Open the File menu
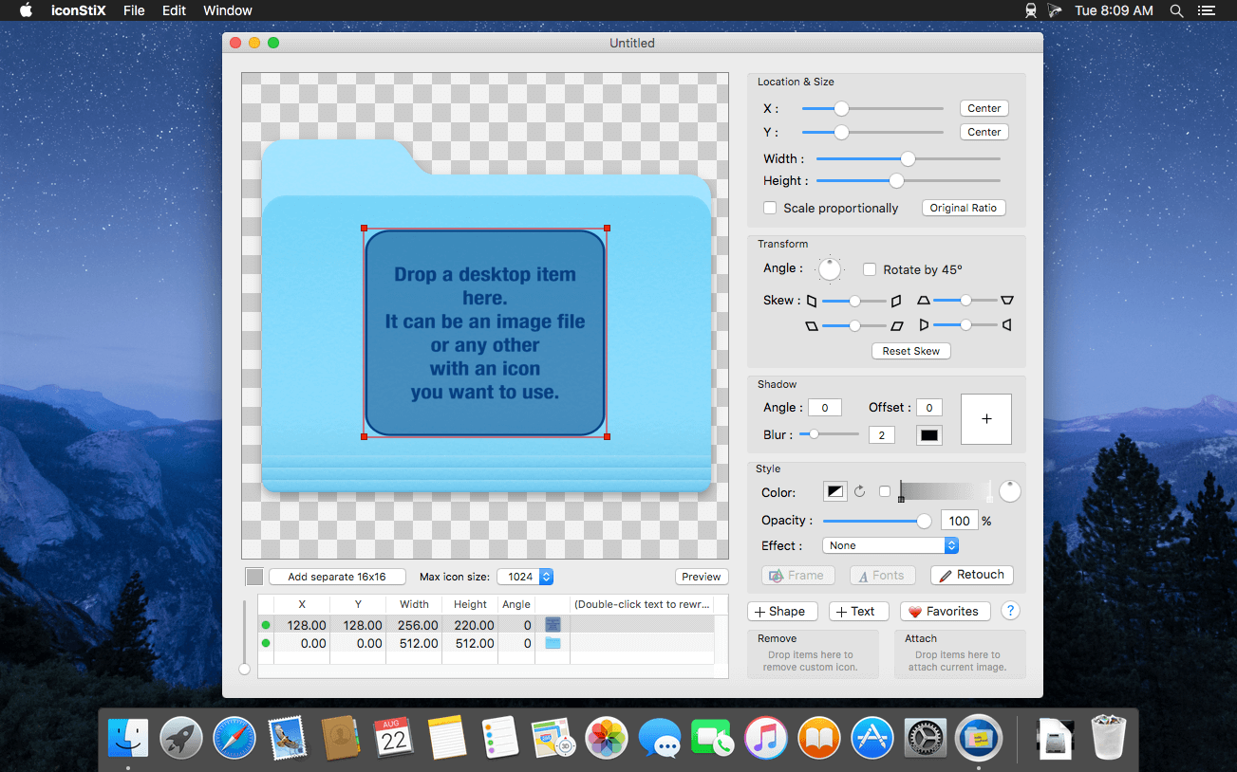Screen dimensions: 1237x772 tap(134, 10)
